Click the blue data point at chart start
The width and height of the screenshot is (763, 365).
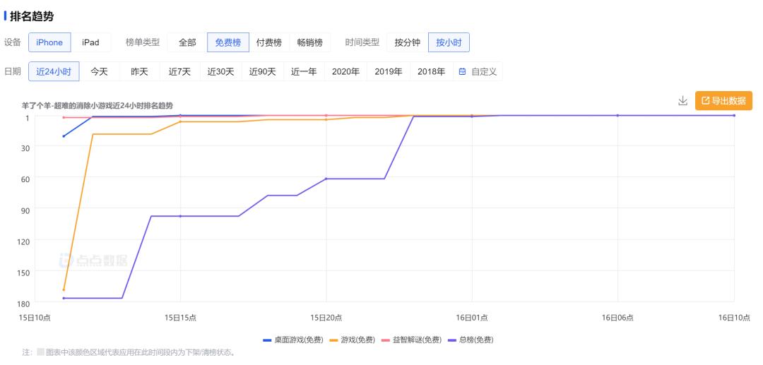click(64, 136)
